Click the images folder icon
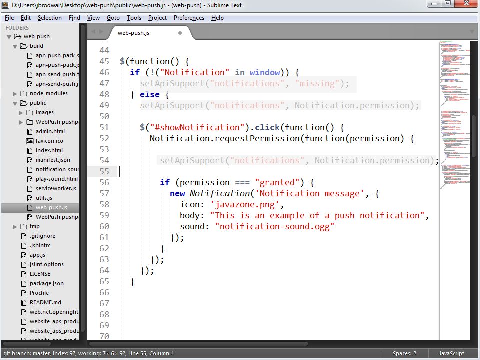Screen dimensions: 480x360 pyautogui.click(x=30, y=112)
